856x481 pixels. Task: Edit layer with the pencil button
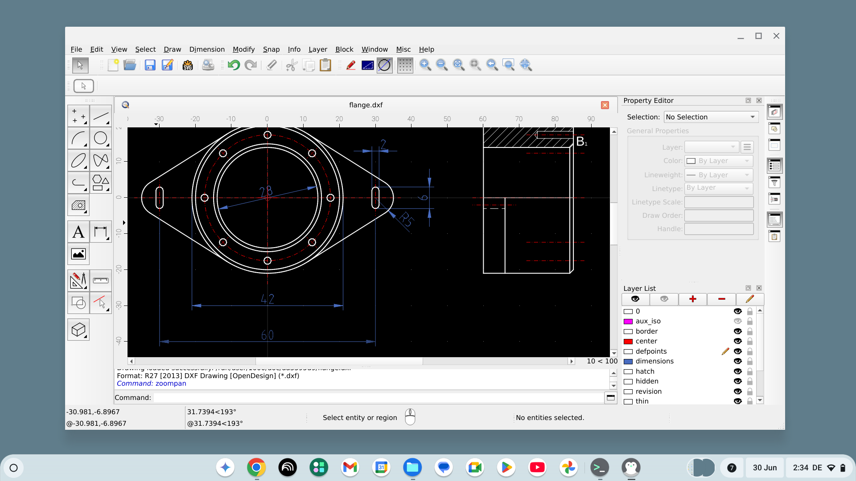tap(750, 299)
